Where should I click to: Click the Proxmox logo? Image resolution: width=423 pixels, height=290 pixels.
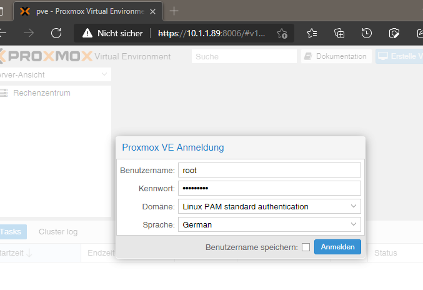[46, 56]
